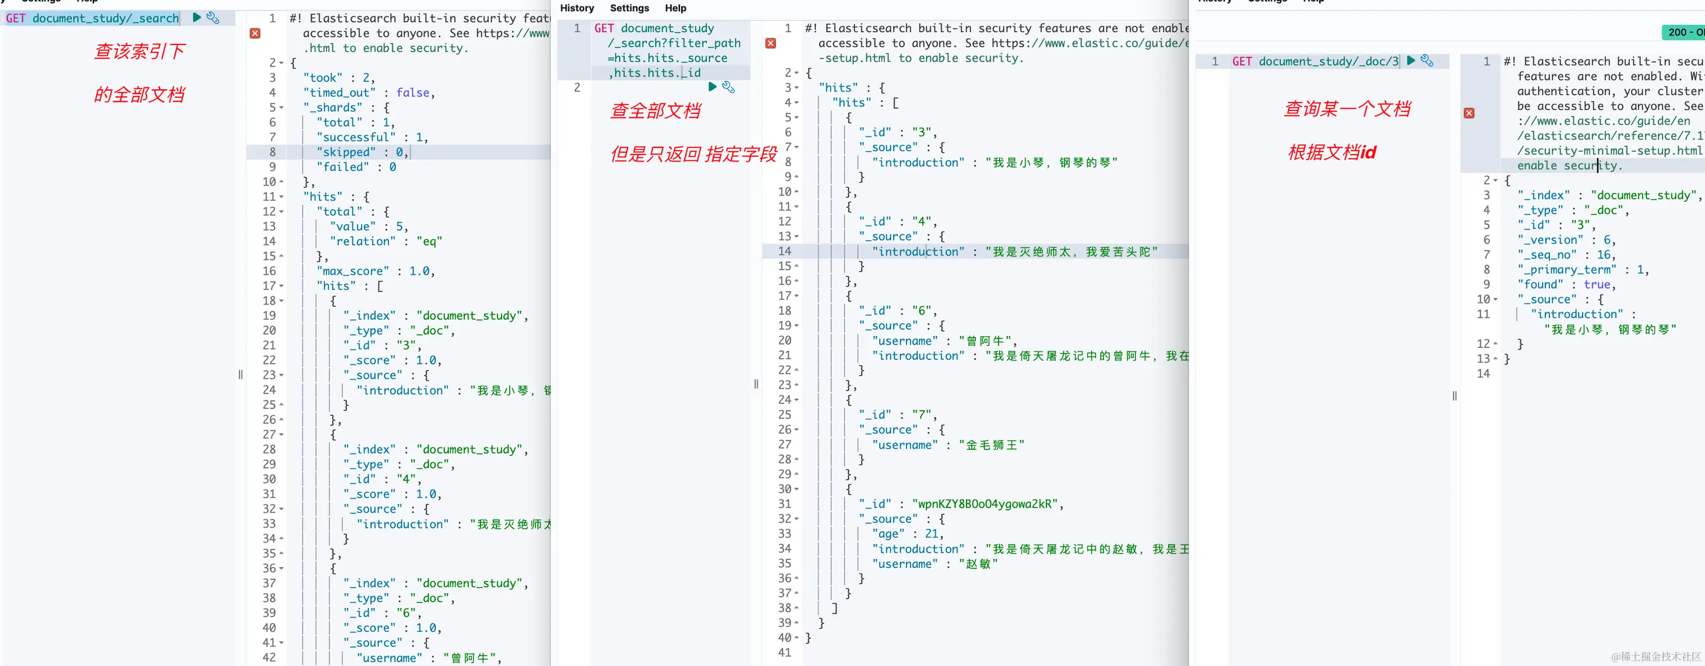The image size is (1705, 666).
Task: Click "max_score" : 1.0 in left output
Action: click(376, 271)
